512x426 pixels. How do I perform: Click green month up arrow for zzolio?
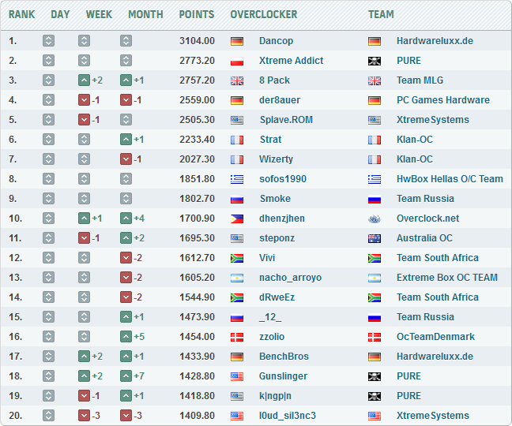click(126, 337)
